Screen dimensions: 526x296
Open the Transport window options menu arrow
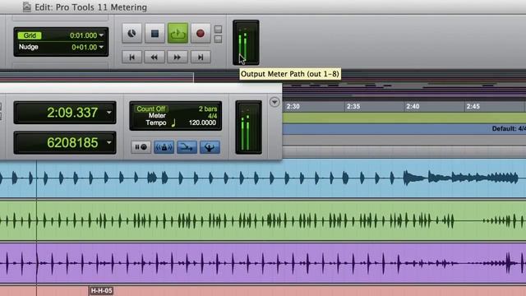(x=275, y=102)
